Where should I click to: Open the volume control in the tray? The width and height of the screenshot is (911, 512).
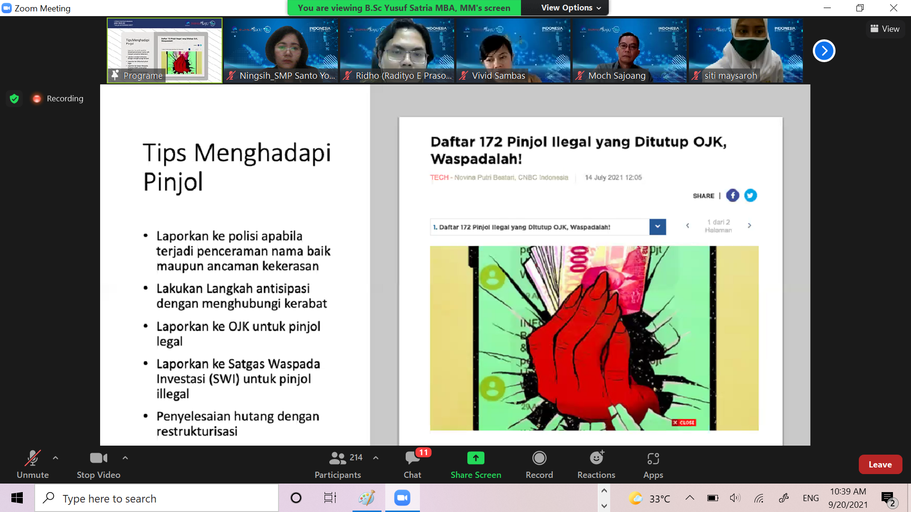click(735, 498)
